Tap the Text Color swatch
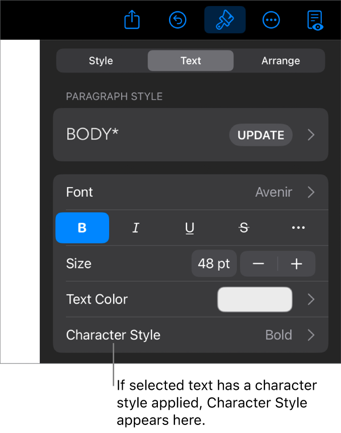The image size is (341, 433). click(254, 300)
